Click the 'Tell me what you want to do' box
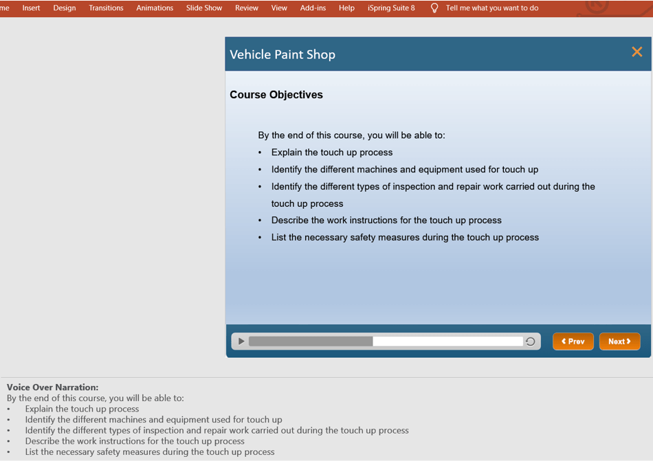Image resolution: width=653 pixels, height=461 pixels. point(492,8)
